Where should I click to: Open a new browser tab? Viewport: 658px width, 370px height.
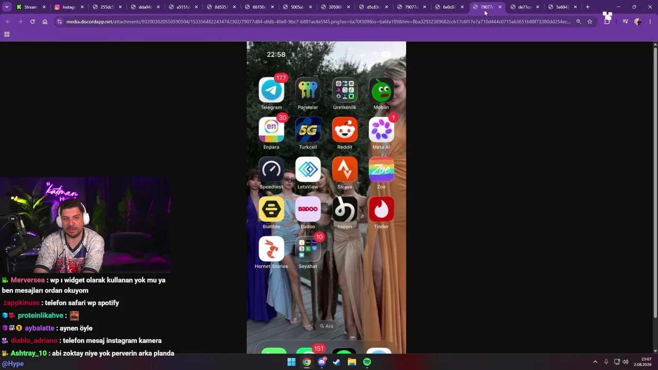point(588,7)
